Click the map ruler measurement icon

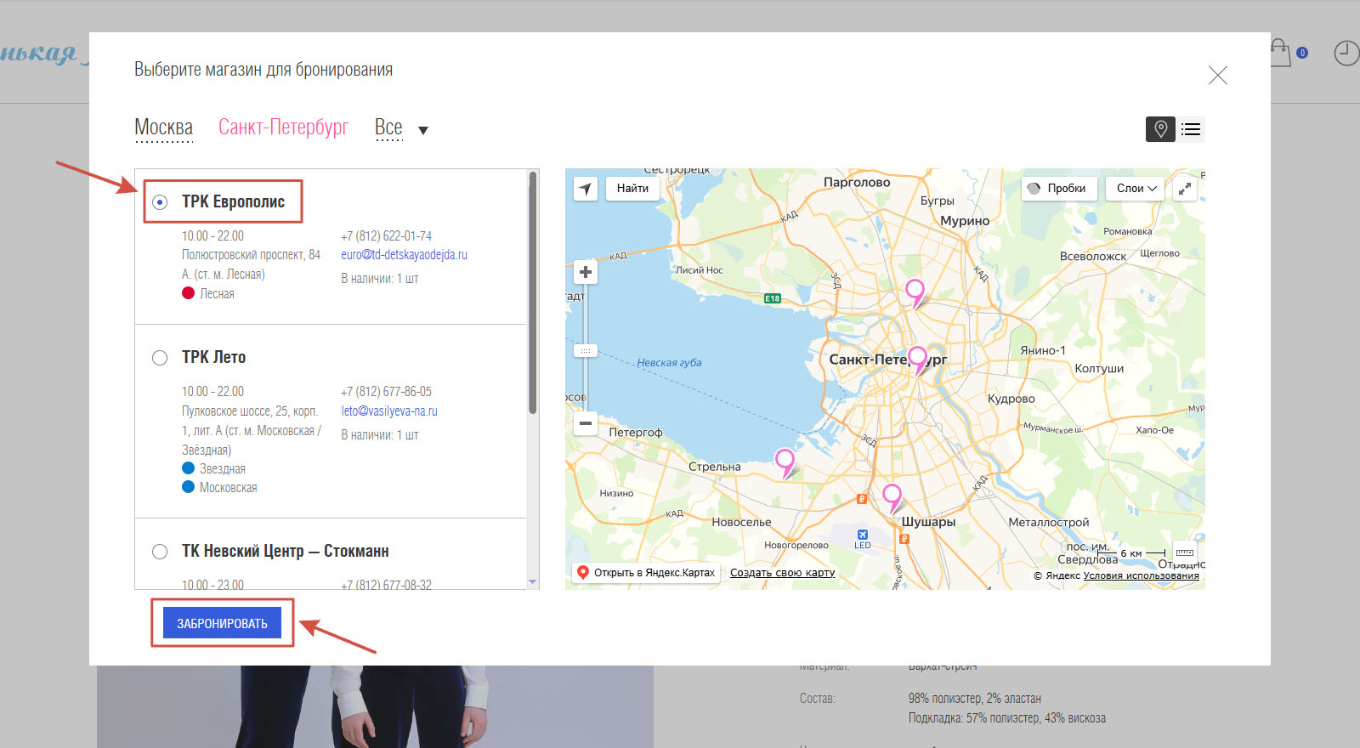pos(1185,552)
